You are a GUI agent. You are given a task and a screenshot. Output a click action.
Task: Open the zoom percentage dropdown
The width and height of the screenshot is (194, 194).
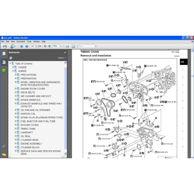[61, 46]
